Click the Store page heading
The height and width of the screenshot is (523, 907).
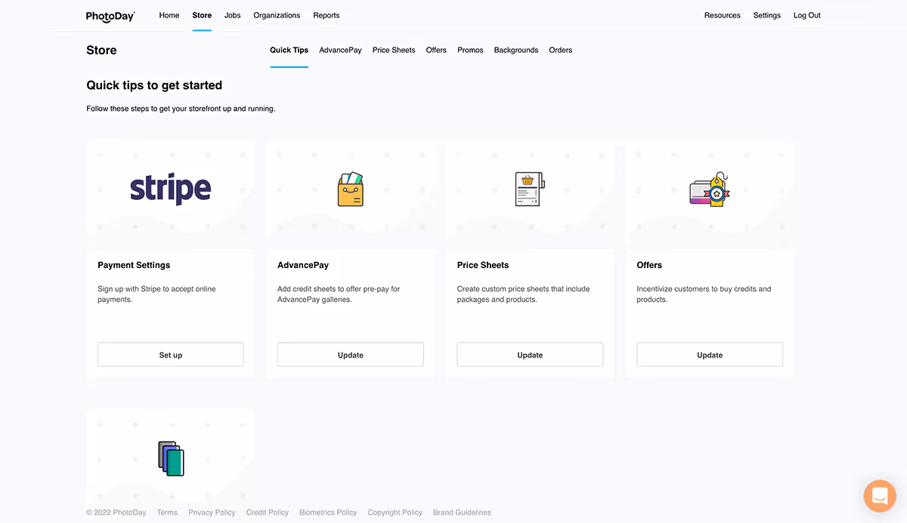click(x=101, y=50)
